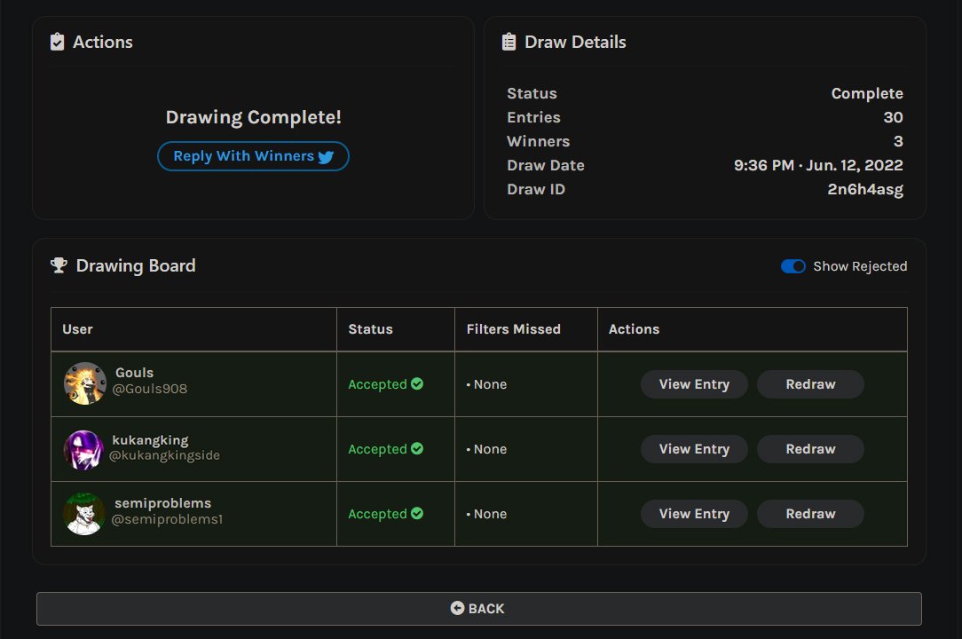Click the green checkmark beside kukangking's Accepted status
962x639 pixels.
click(416, 448)
